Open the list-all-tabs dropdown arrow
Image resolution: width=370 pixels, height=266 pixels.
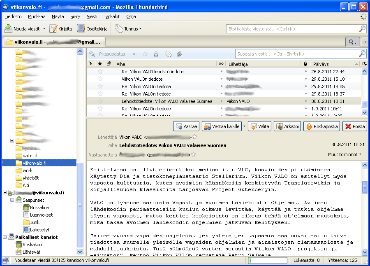coord(365,42)
